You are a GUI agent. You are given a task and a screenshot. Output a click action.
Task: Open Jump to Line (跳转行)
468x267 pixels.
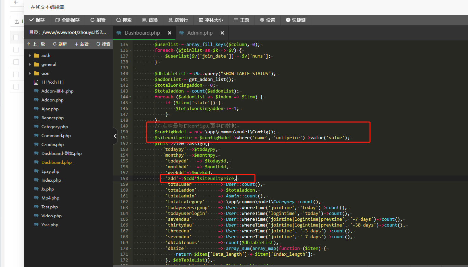pos(178,20)
